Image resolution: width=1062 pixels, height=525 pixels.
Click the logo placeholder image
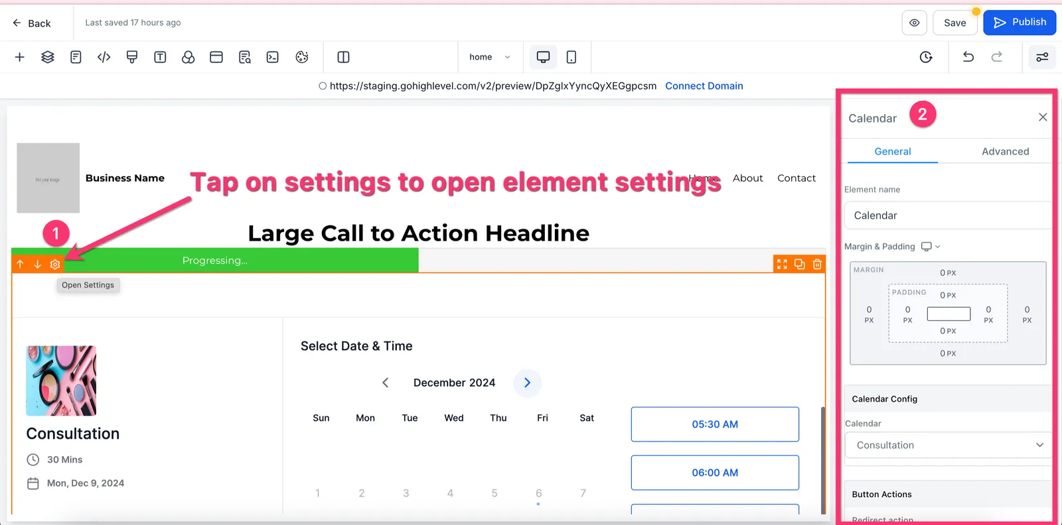pos(48,178)
